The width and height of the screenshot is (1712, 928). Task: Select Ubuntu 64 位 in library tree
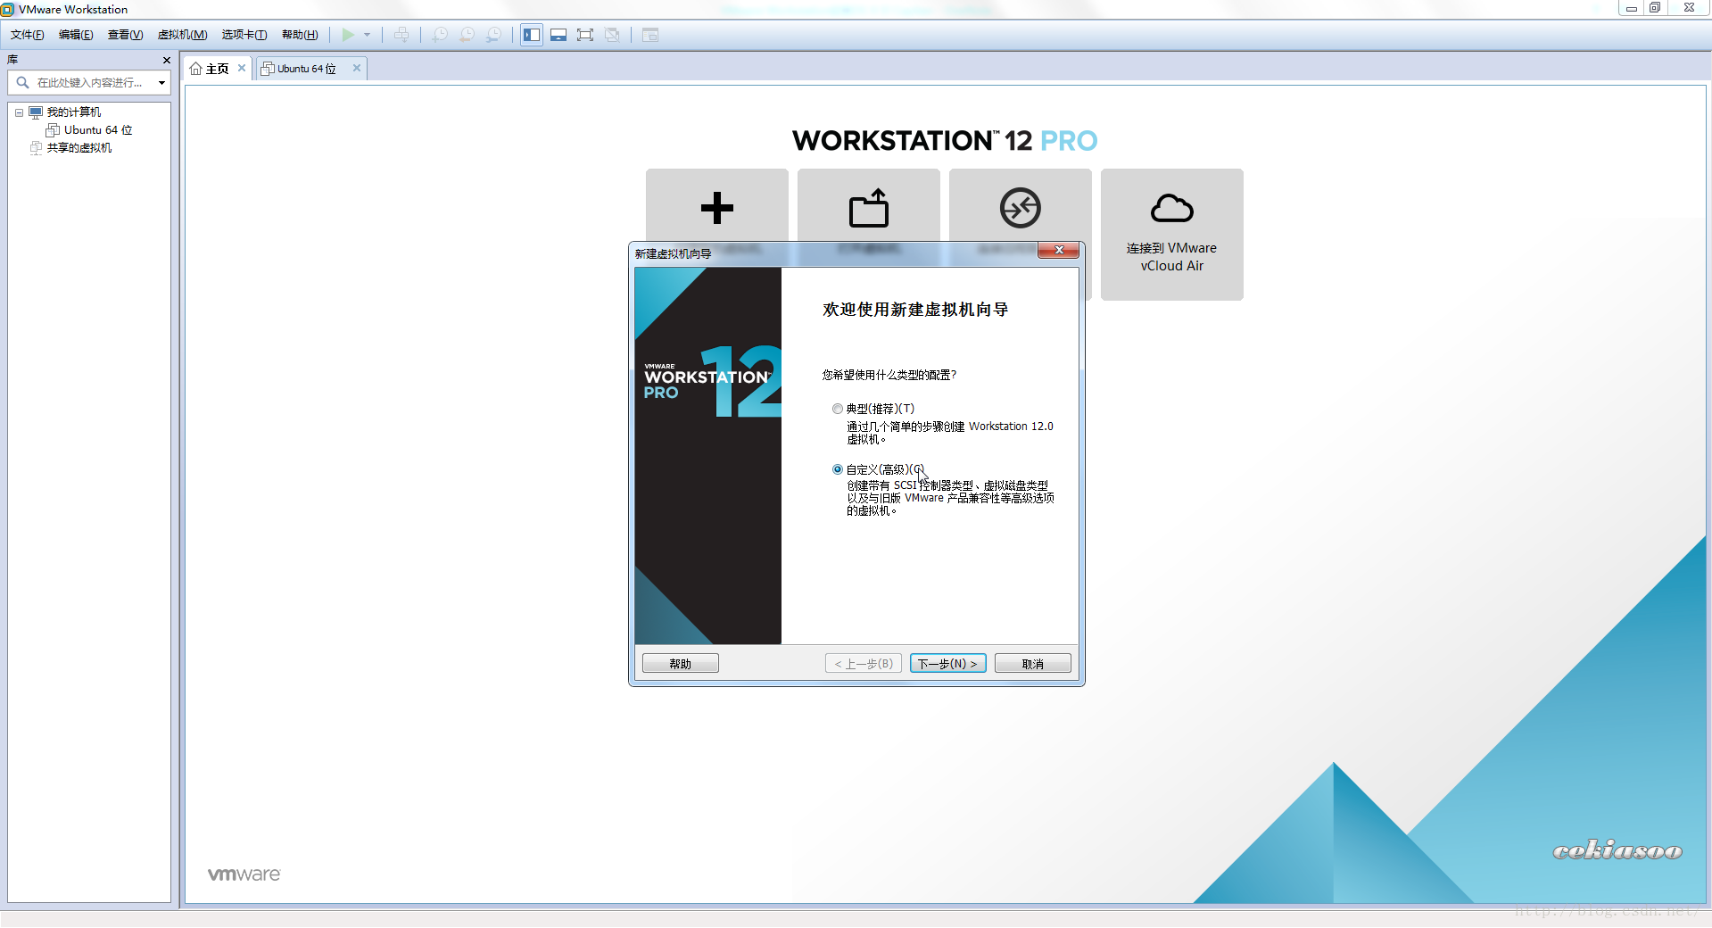(x=98, y=130)
